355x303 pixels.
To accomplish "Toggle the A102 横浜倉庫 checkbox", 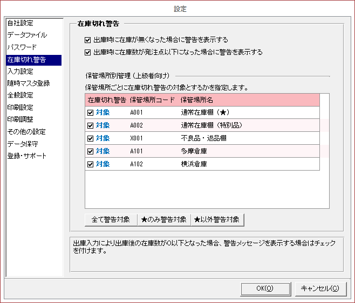I will tap(90, 164).
